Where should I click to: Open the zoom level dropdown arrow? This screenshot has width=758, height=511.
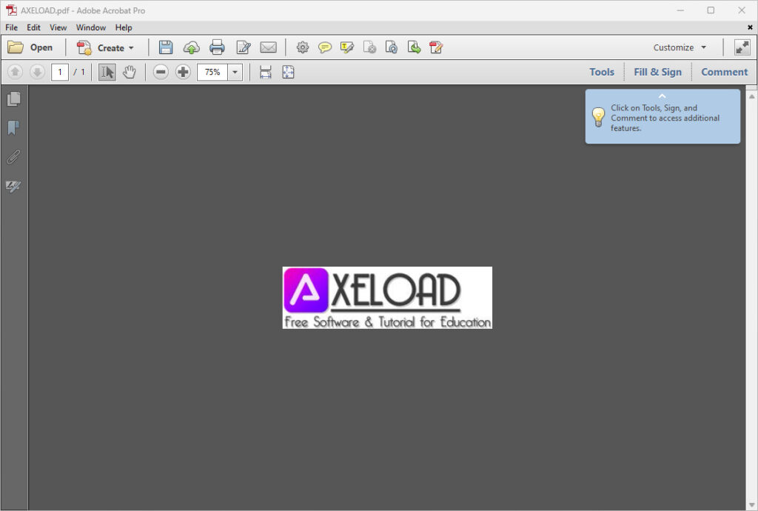pos(235,72)
